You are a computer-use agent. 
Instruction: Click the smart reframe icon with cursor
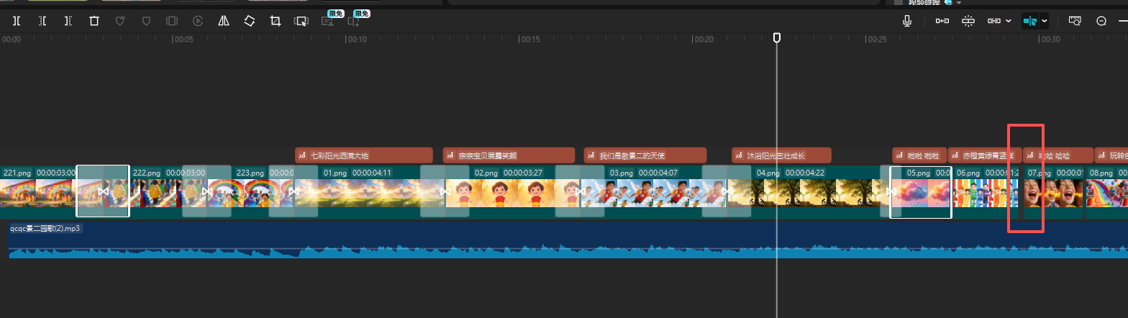pos(301,21)
